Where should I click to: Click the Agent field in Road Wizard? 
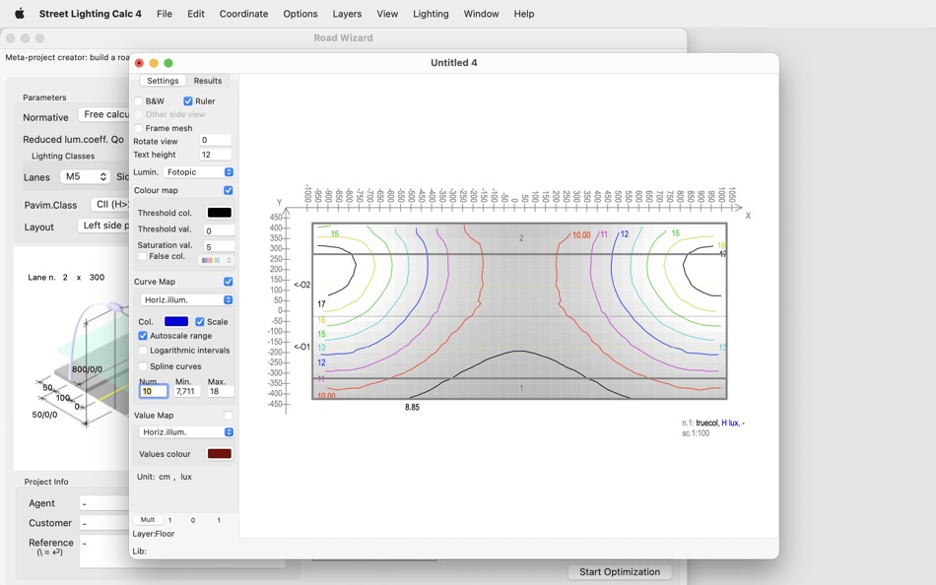coord(104,503)
